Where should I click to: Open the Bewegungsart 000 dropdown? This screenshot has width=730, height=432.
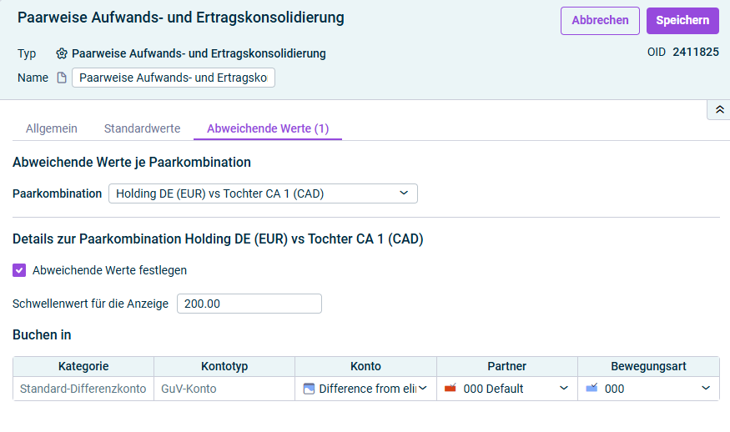click(648, 389)
